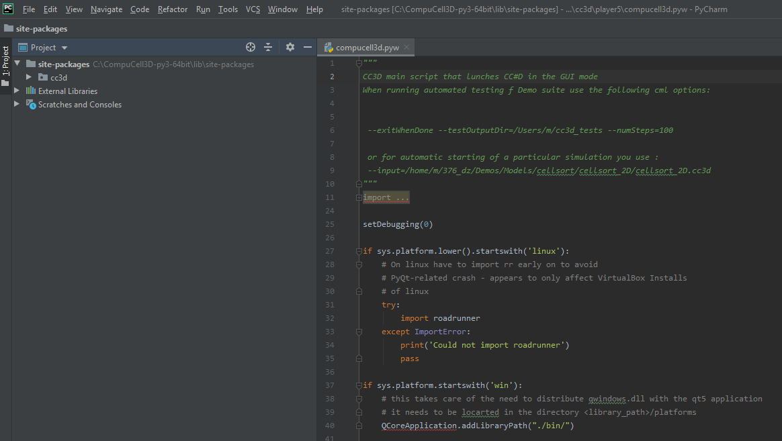Click 'QCoreApplication.addLibraryPath' code line
Screen dimensions: 782x441
tap(478, 426)
